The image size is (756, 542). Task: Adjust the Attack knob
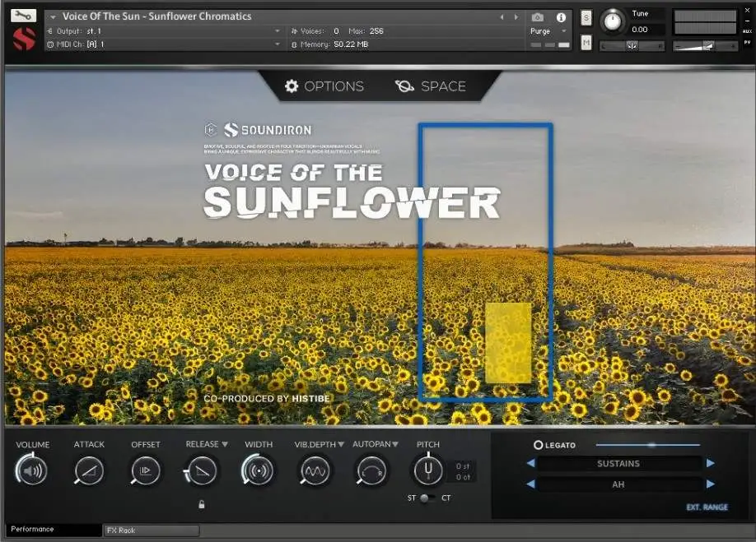(x=89, y=470)
